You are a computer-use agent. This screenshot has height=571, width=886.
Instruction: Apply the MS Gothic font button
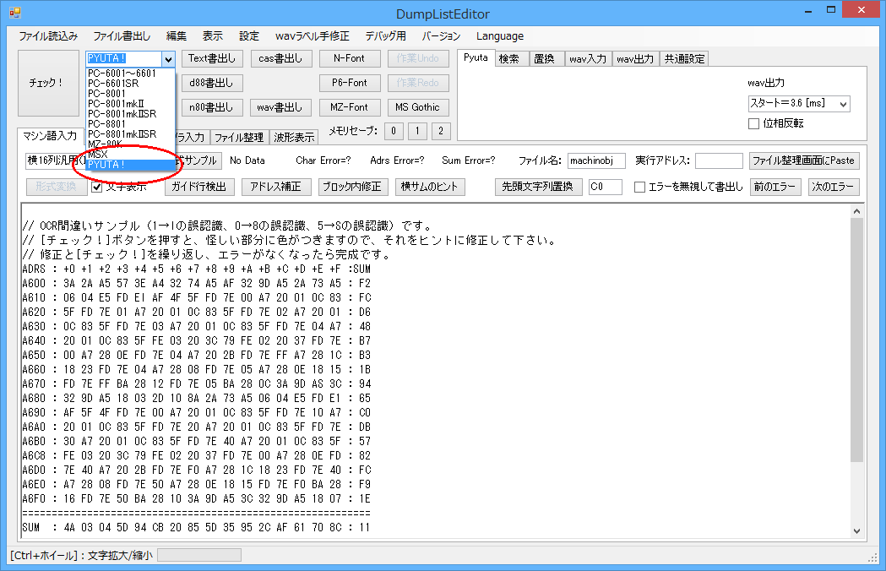pos(417,107)
